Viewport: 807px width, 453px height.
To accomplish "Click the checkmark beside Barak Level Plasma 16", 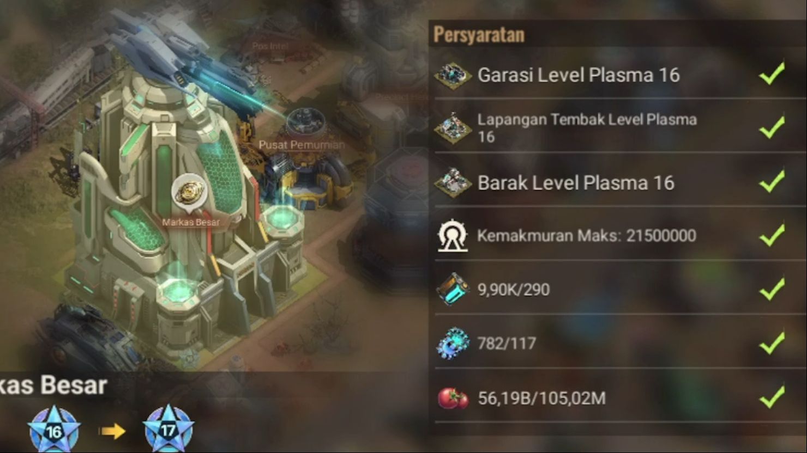I will click(772, 181).
